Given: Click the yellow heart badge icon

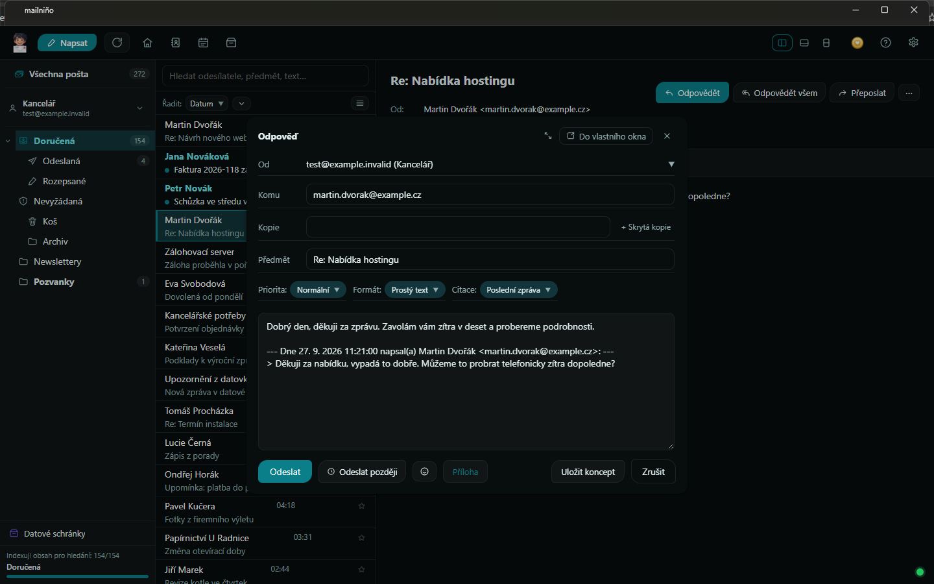Looking at the screenshot, I should pyautogui.click(x=857, y=43).
